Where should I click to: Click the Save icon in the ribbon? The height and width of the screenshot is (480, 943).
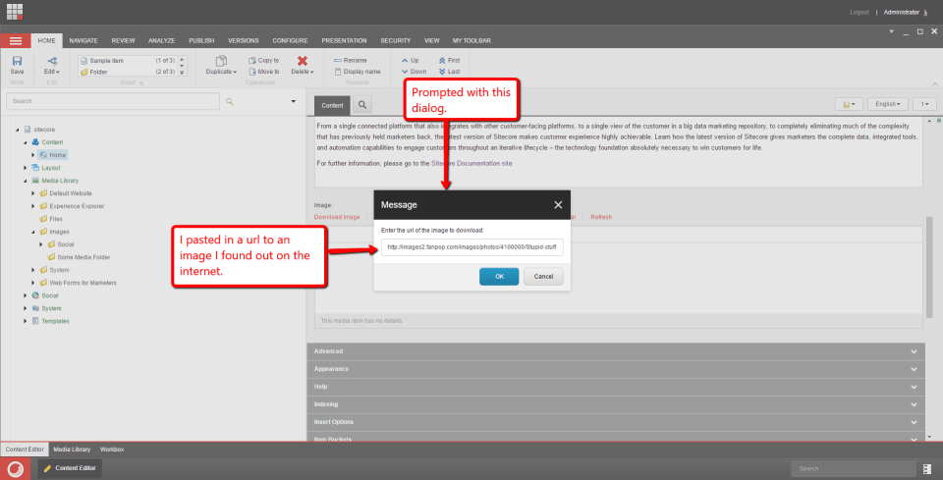click(x=17, y=62)
